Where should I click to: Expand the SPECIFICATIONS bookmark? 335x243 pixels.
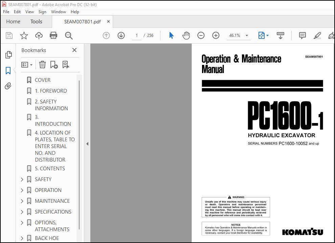pyautogui.click(x=22, y=212)
